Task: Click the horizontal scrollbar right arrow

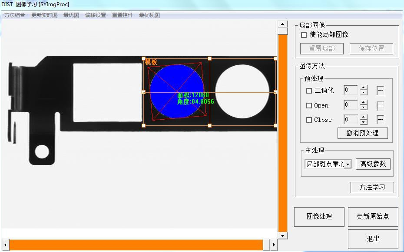Action: pyautogui.click(x=273, y=245)
